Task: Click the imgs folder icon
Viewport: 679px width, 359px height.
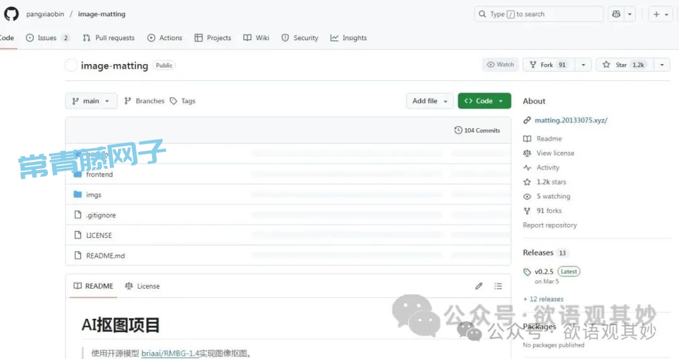Action: pyautogui.click(x=77, y=194)
